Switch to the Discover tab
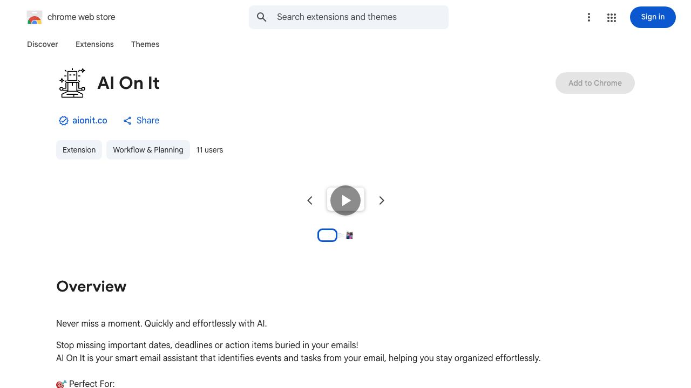The width and height of the screenshot is (691, 388). (43, 44)
